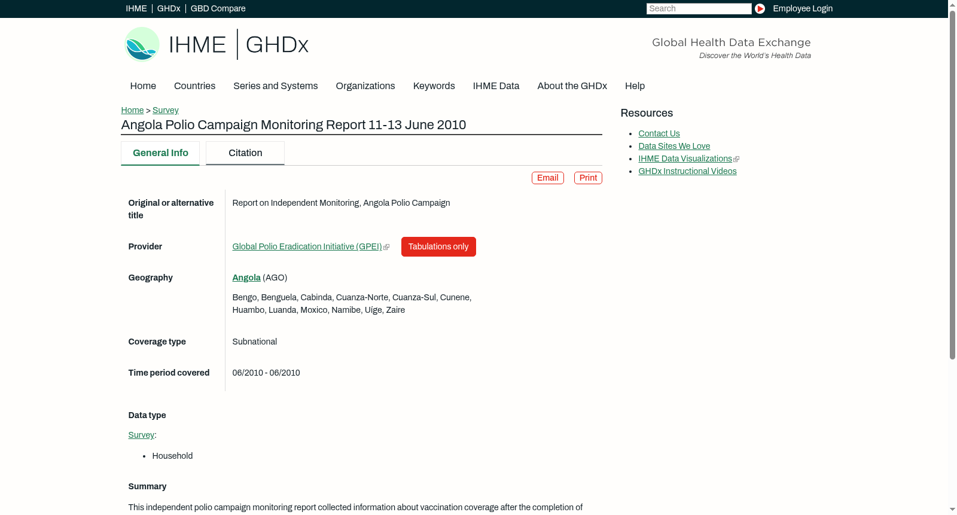Open the Survey data type link
Screen dimensions: 957x515
pos(141,435)
